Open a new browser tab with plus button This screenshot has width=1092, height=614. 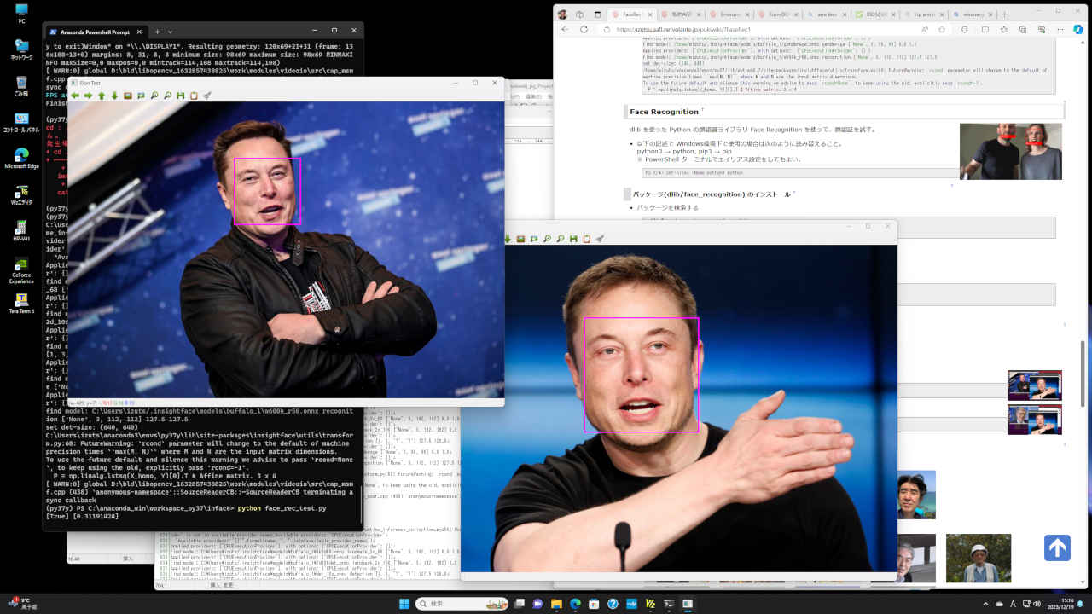[1004, 14]
